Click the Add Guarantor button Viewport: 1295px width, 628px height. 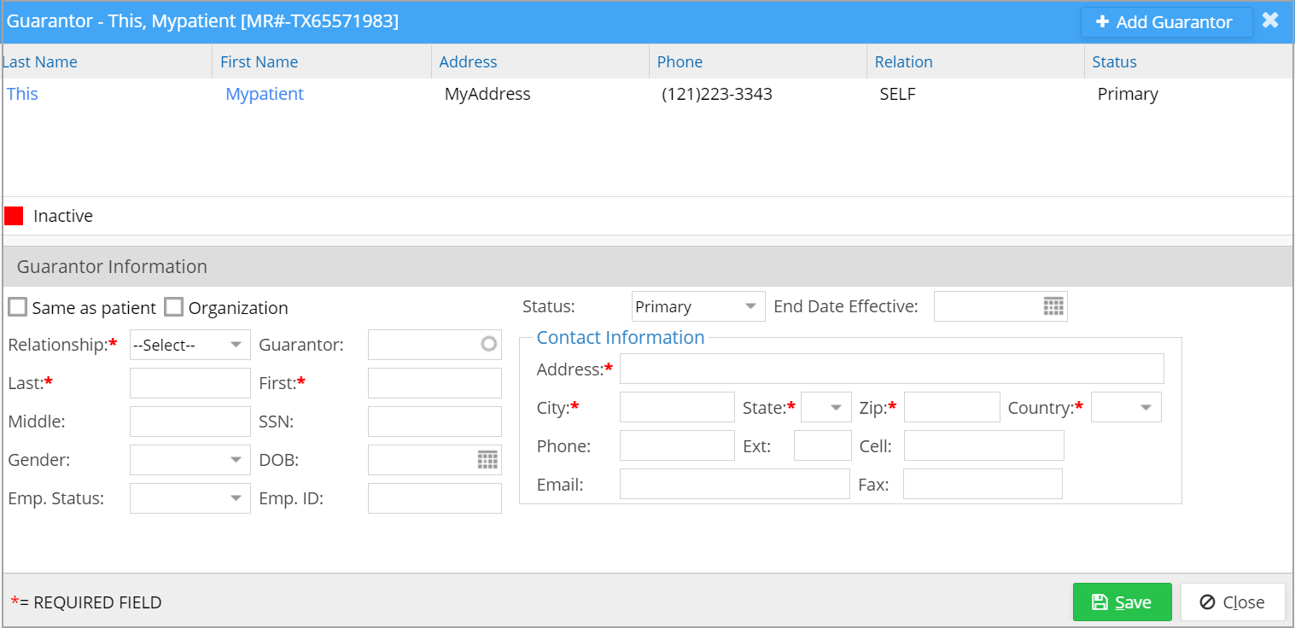pos(1165,22)
